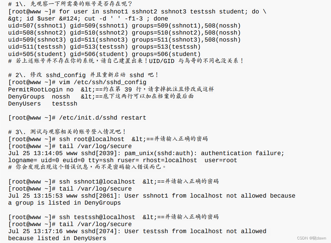Click the uid=509(sshnot3) output line
The width and height of the screenshot is (331, 243).
point(124,40)
